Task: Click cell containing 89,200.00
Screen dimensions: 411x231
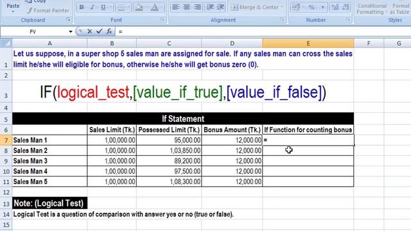Action: click(x=169, y=161)
